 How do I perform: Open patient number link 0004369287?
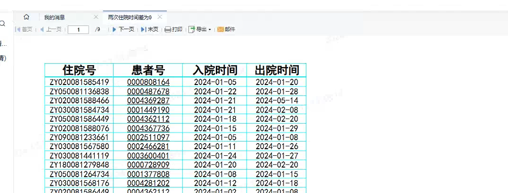coord(149,100)
